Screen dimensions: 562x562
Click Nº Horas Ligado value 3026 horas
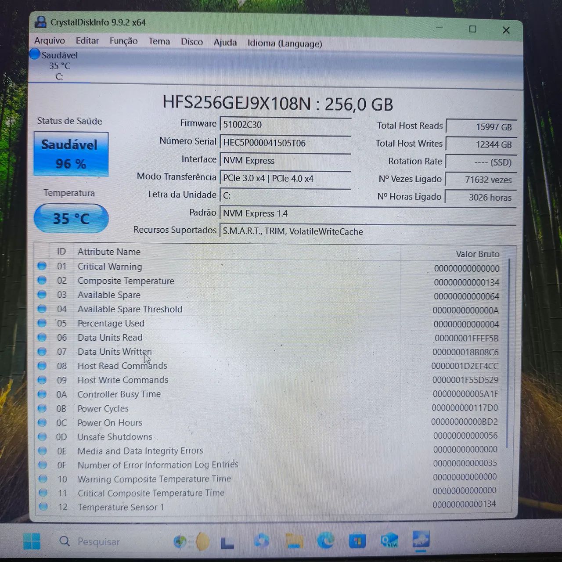click(x=481, y=197)
